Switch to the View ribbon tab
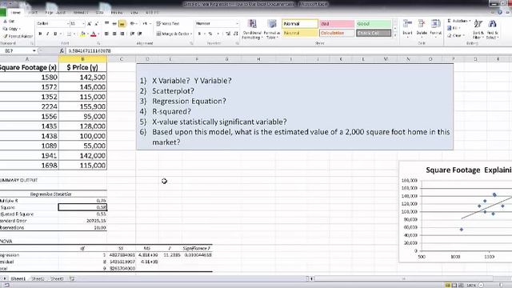512x288 pixels. [x=134, y=13]
